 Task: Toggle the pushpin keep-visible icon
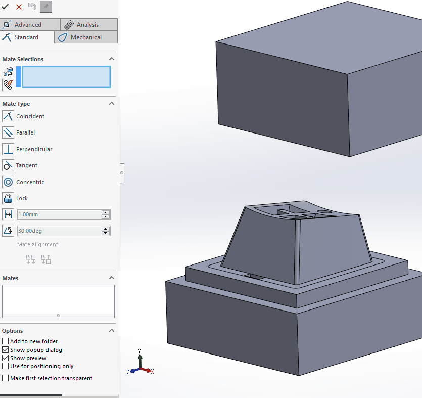(x=46, y=7)
